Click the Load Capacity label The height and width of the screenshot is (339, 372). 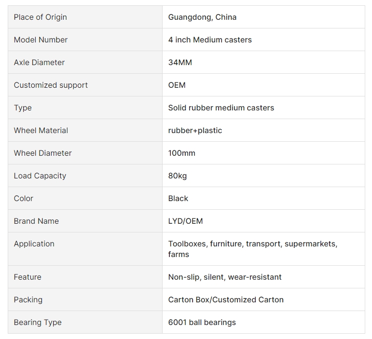point(40,176)
